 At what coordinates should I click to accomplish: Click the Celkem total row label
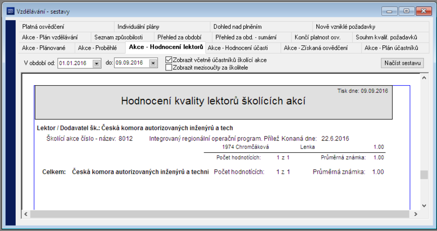pos(54,172)
